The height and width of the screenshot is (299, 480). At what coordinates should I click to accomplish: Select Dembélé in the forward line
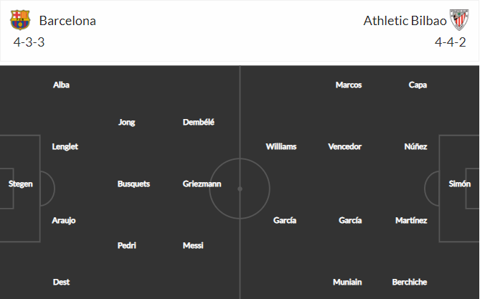coord(199,123)
